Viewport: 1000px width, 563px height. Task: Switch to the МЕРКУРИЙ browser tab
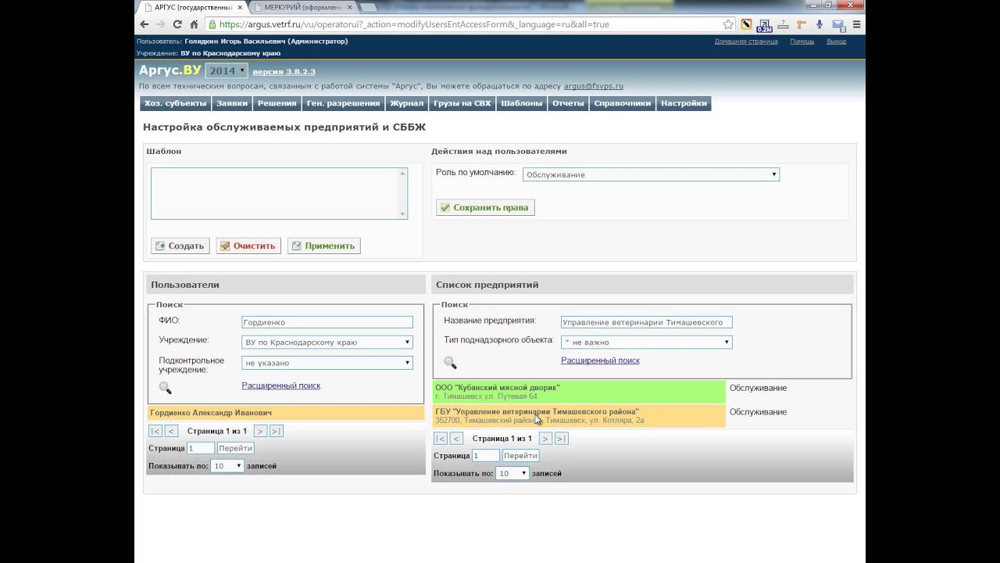[x=303, y=7]
